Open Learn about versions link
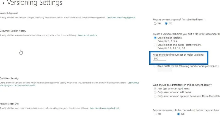The height and width of the screenshot is (123, 220). [x=88, y=35]
